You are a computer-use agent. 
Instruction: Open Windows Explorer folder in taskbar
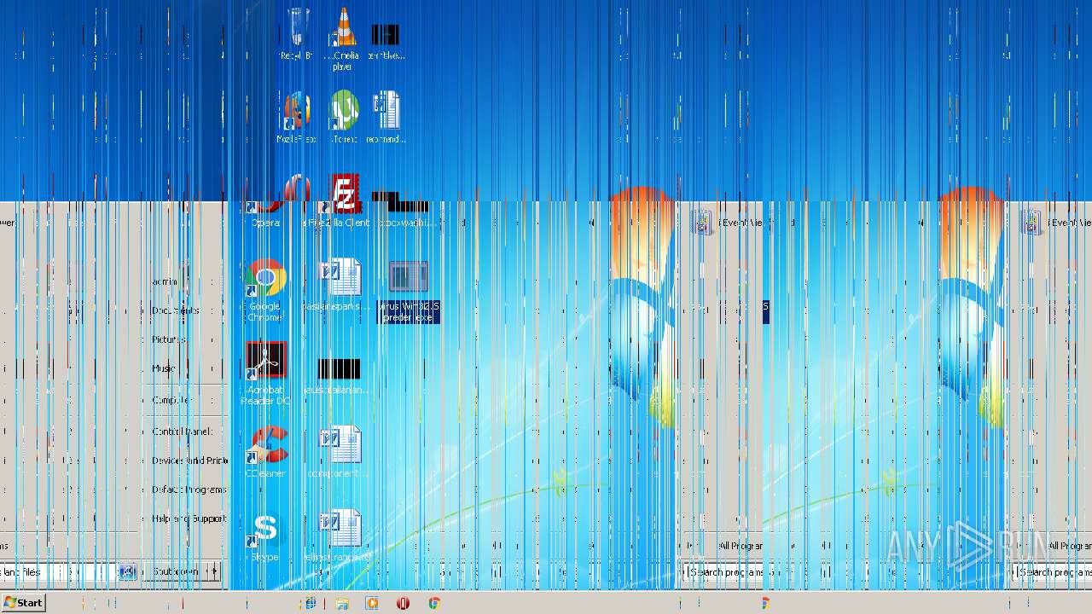[x=342, y=603]
